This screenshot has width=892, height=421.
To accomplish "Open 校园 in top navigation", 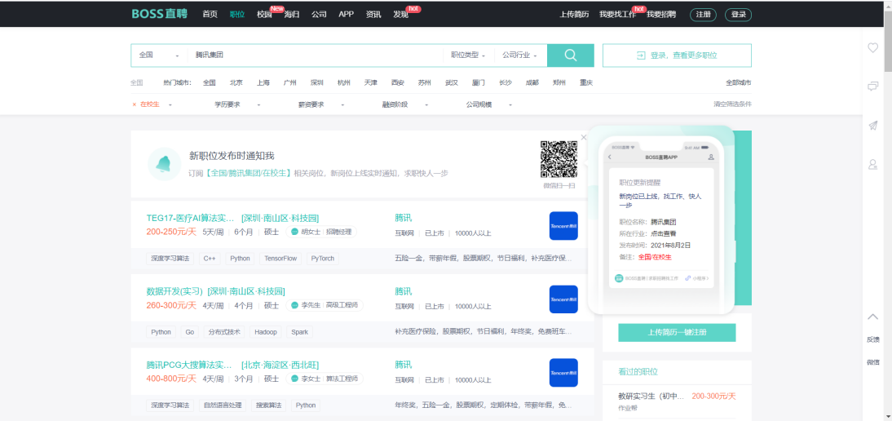I will point(264,14).
